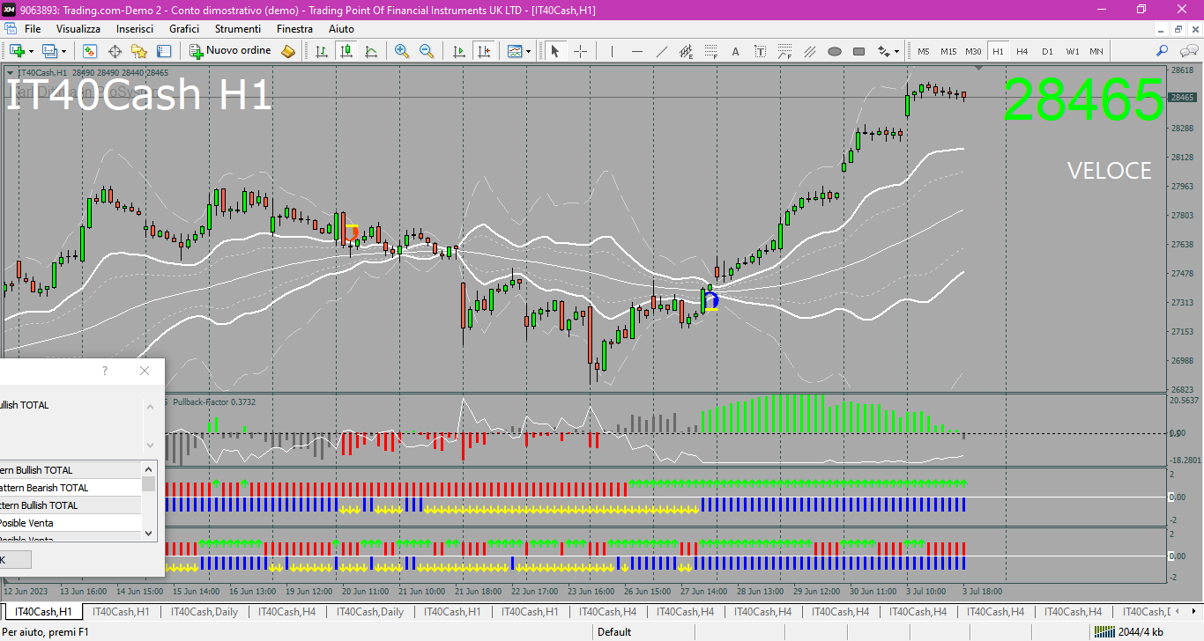Switch to M30 timeframe

[973, 51]
